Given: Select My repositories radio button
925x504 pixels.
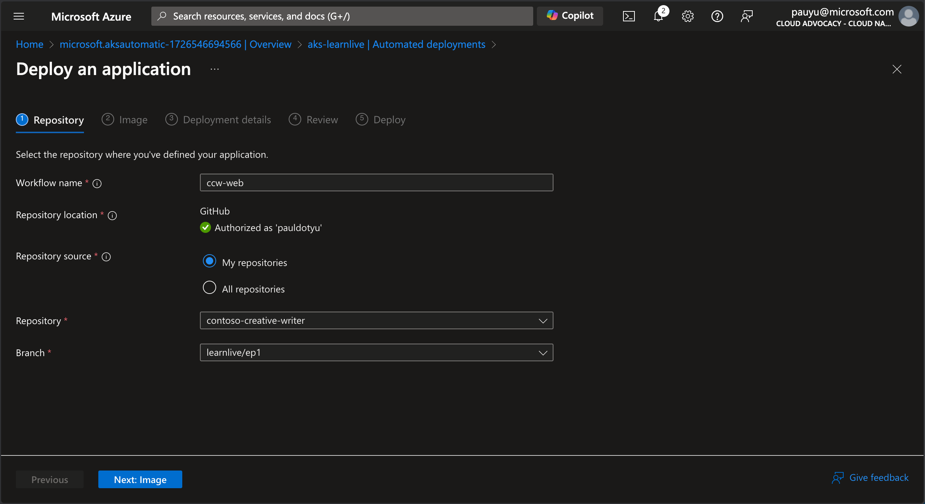Looking at the screenshot, I should pos(210,261).
